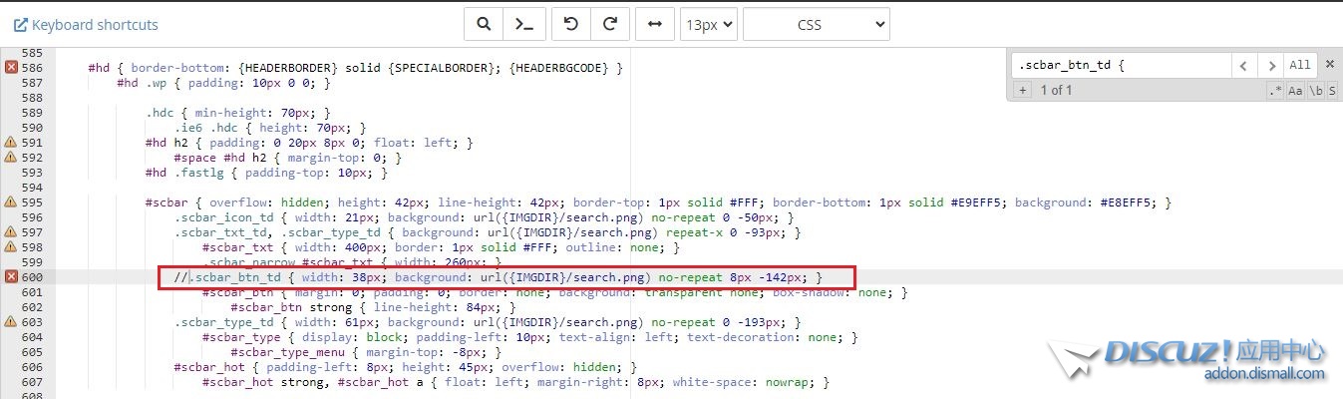Click the All matches button

(x=1299, y=65)
